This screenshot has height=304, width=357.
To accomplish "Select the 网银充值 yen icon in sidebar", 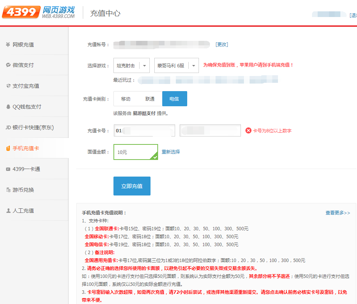I will (x=8, y=45).
